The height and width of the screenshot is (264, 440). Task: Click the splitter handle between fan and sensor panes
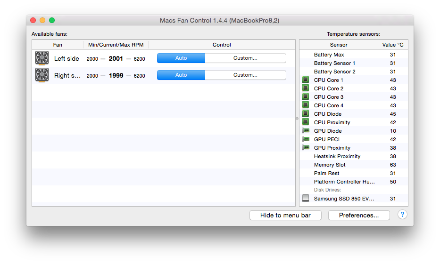click(297, 119)
